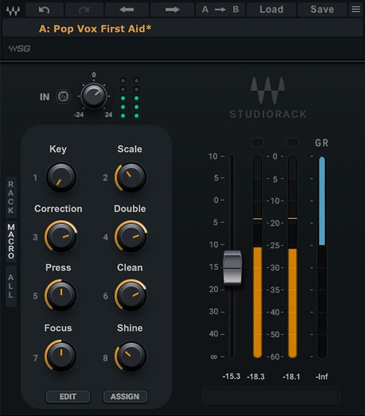Viewport: 365px width, 416px height.
Task: Click the output fader handle
Action: click(x=232, y=268)
